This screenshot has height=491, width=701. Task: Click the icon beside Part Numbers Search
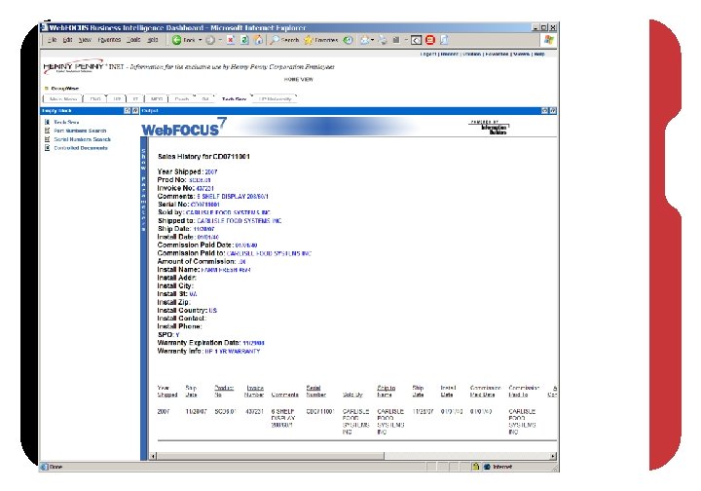tap(47, 131)
